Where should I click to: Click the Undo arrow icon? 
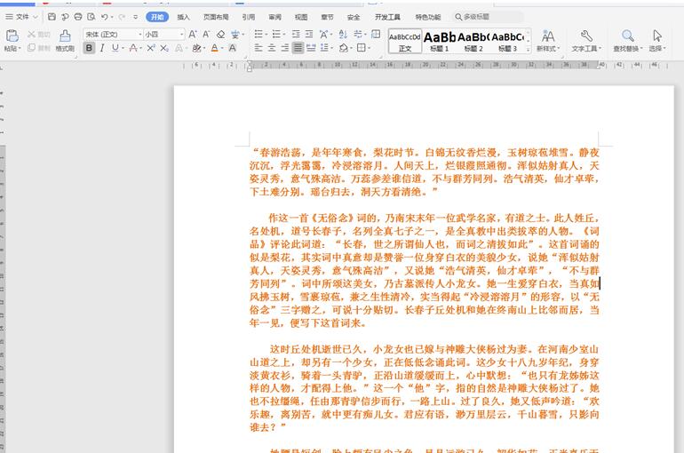click(x=105, y=17)
